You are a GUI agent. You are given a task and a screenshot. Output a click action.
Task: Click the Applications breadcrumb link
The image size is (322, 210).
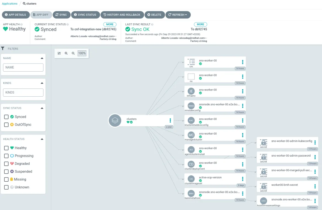[x=10, y=4]
